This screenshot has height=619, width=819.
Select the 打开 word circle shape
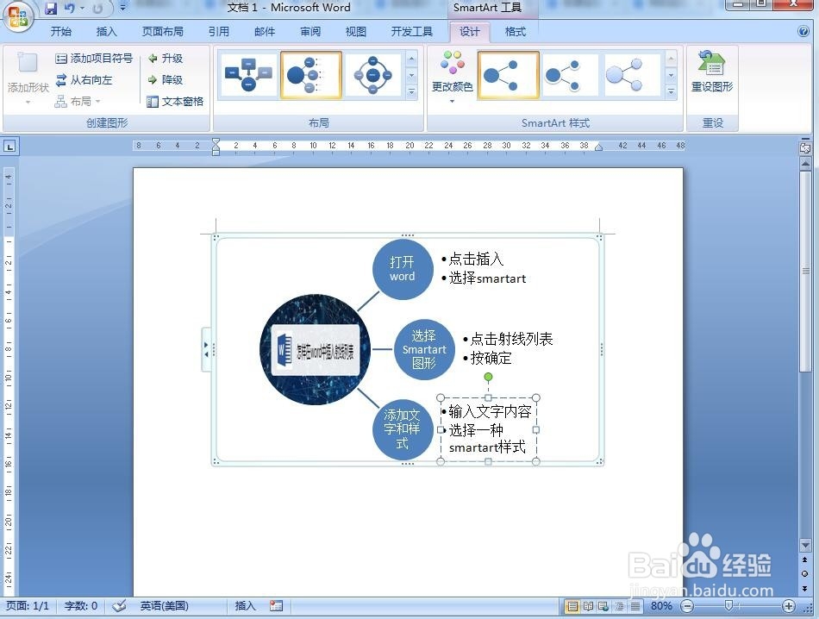click(403, 269)
